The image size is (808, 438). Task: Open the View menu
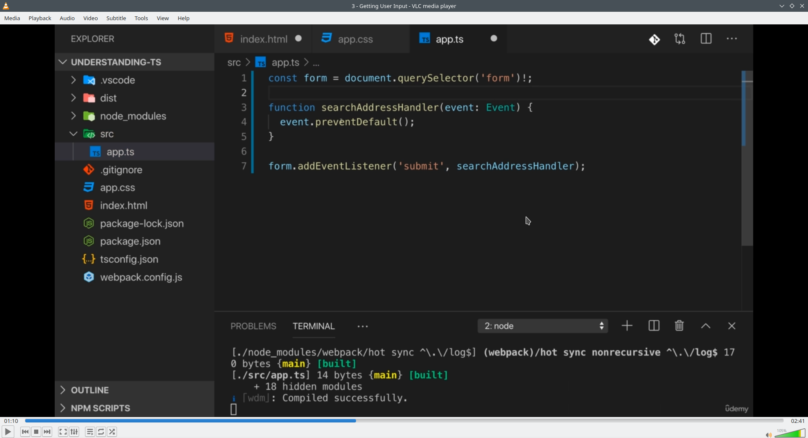click(163, 18)
